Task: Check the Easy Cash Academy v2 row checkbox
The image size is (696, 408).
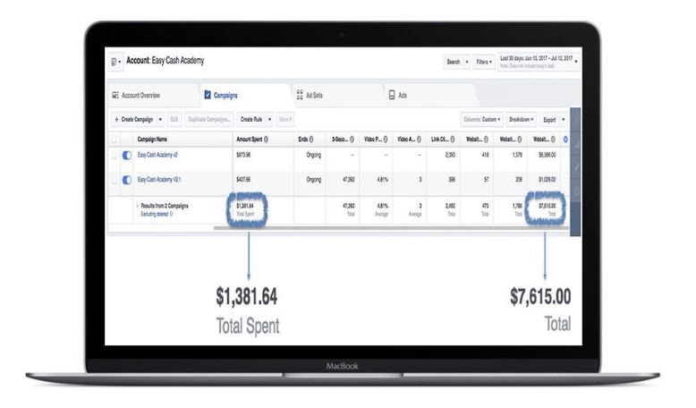Action: coord(115,156)
